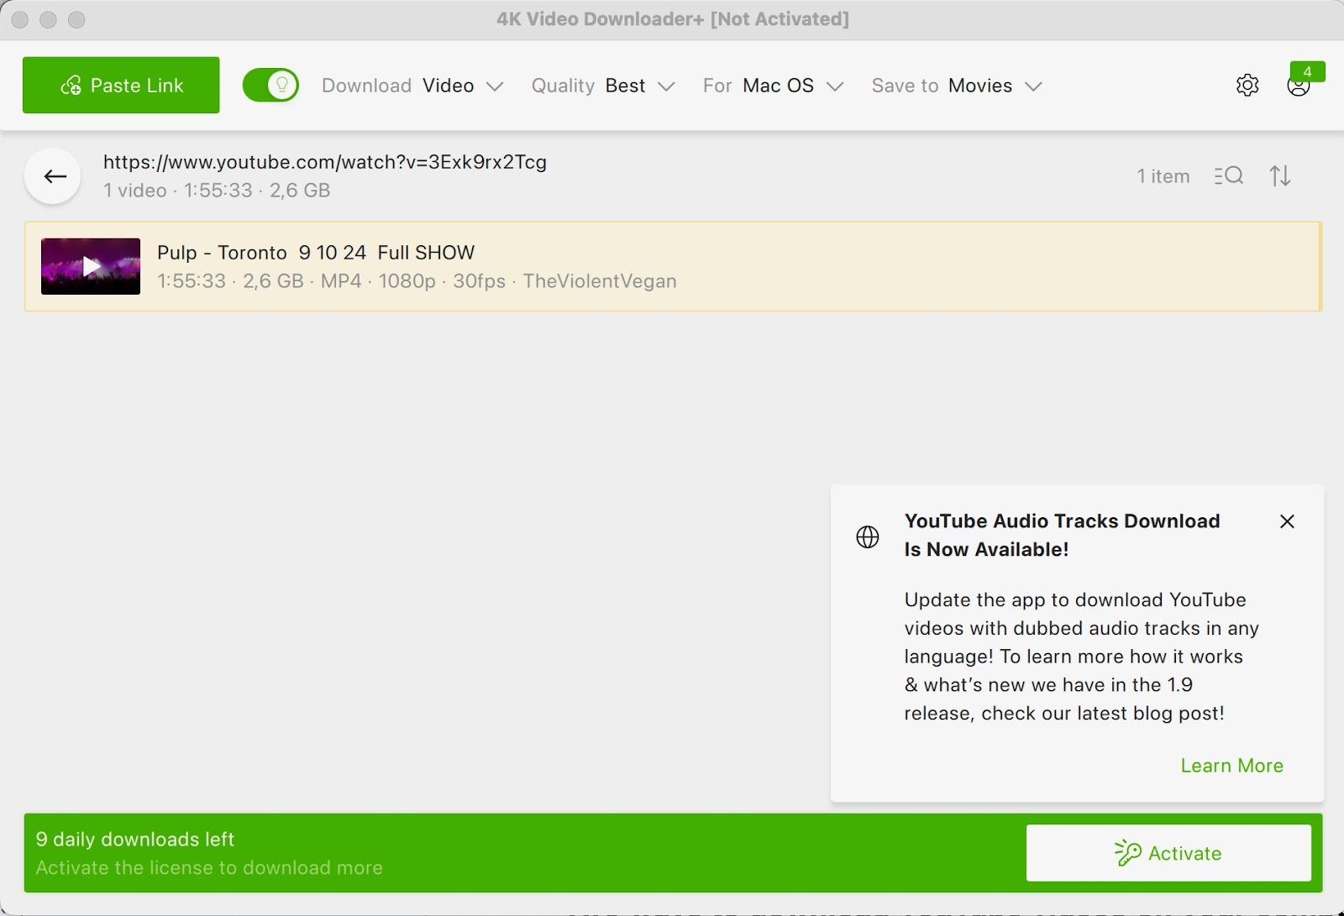Click the globe icon in the notification
1344x916 pixels.
click(868, 537)
